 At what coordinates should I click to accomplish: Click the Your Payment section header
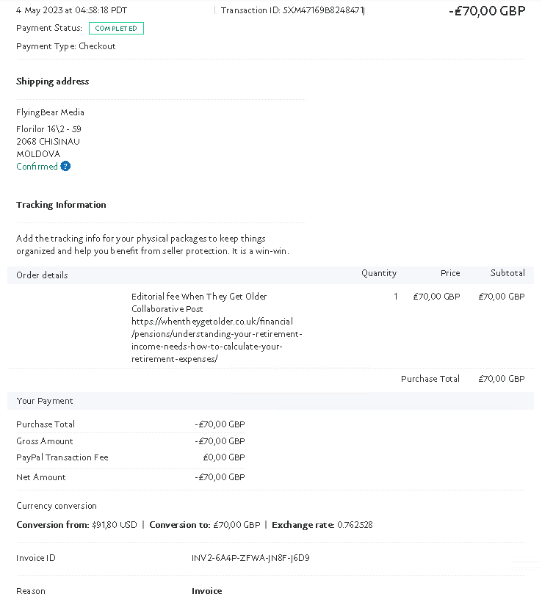click(x=270, y=401)
